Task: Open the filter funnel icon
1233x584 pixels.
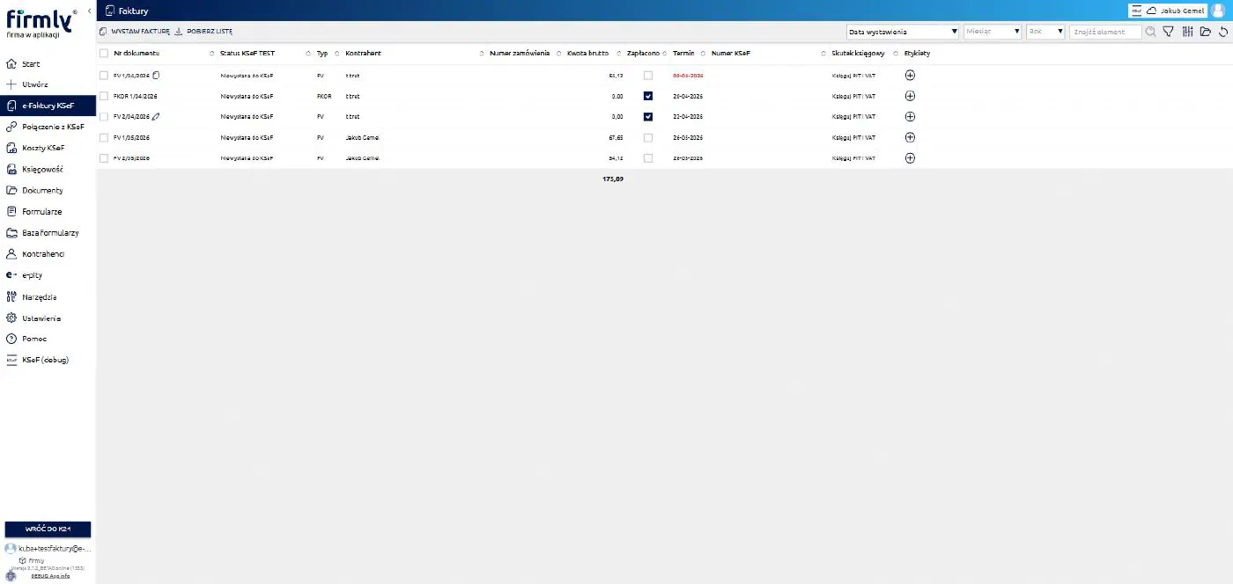Action: [x=1169, y=32]
